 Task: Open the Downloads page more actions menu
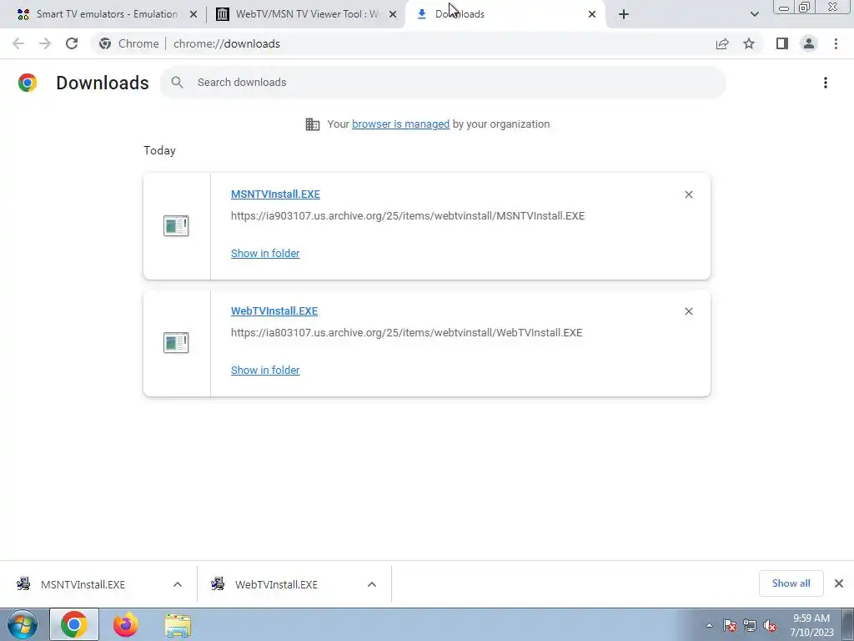(x=826, y=83)
